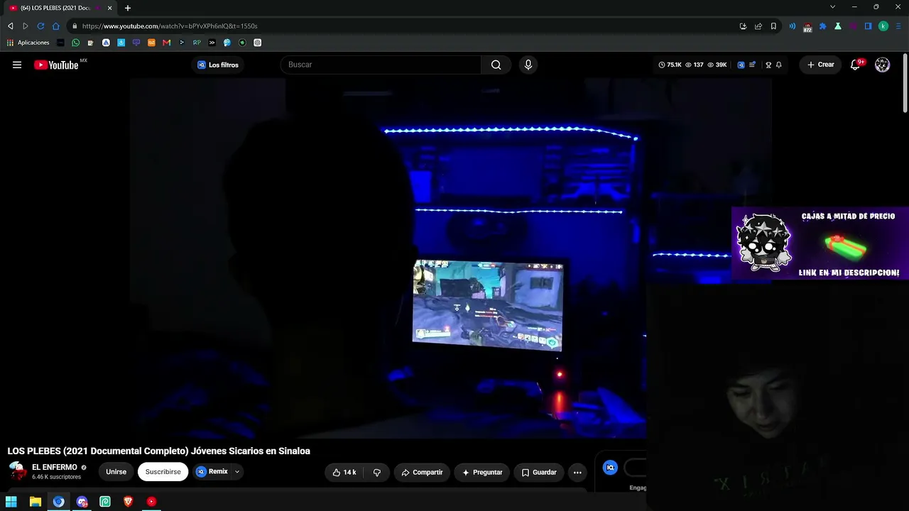This screenshot has height=511, width=909.
Task: Open the Gmail bookmark
Action: tap(167, 43)
